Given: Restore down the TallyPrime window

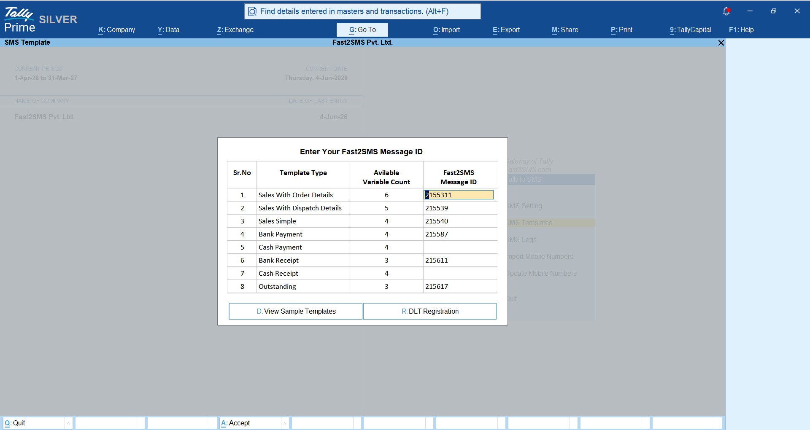Looking at the screenshot, I should [773, 11].
